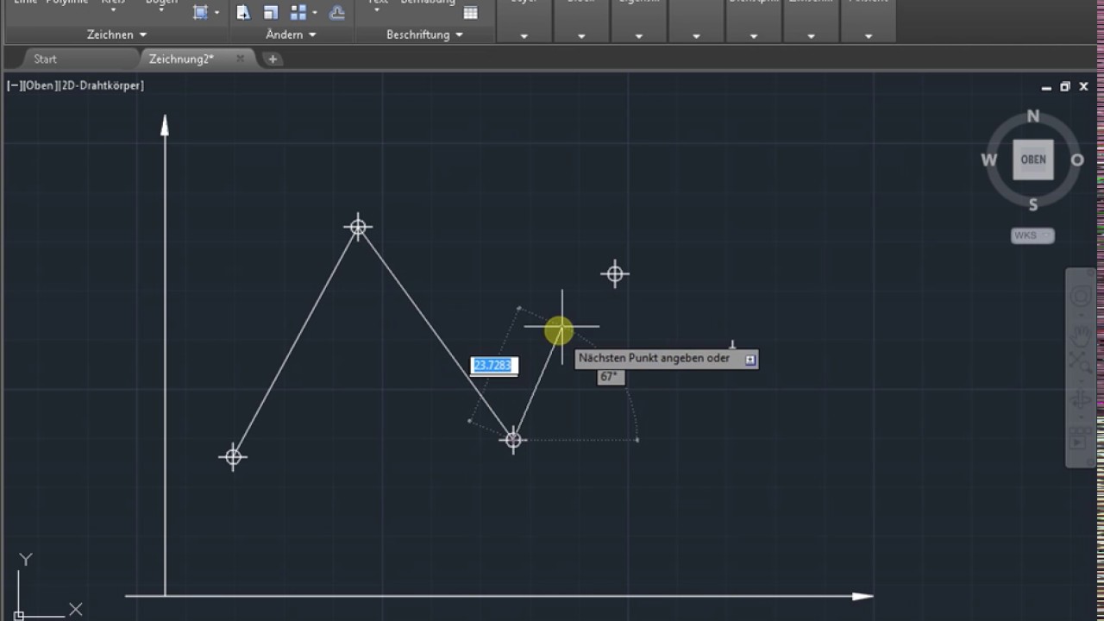The height and width of the screenshot is (621, 1104).
Task: Add a new drawing tab
Action: tap(273, 59)
